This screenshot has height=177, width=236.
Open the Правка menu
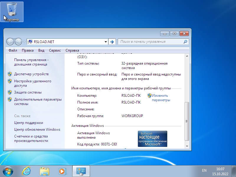point(28,50)
